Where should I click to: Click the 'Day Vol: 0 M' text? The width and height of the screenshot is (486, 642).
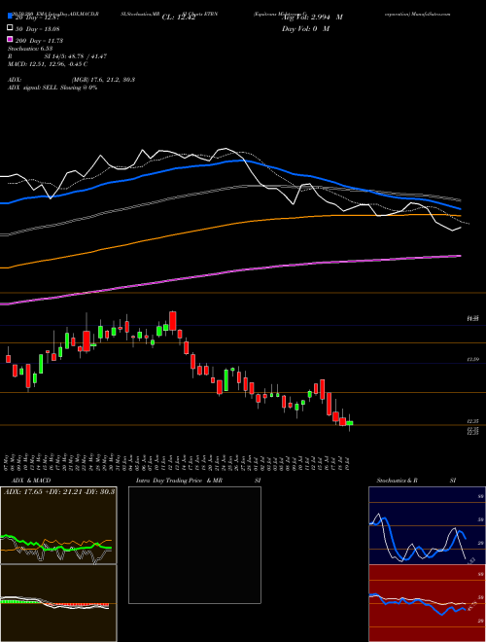point(305,28)
